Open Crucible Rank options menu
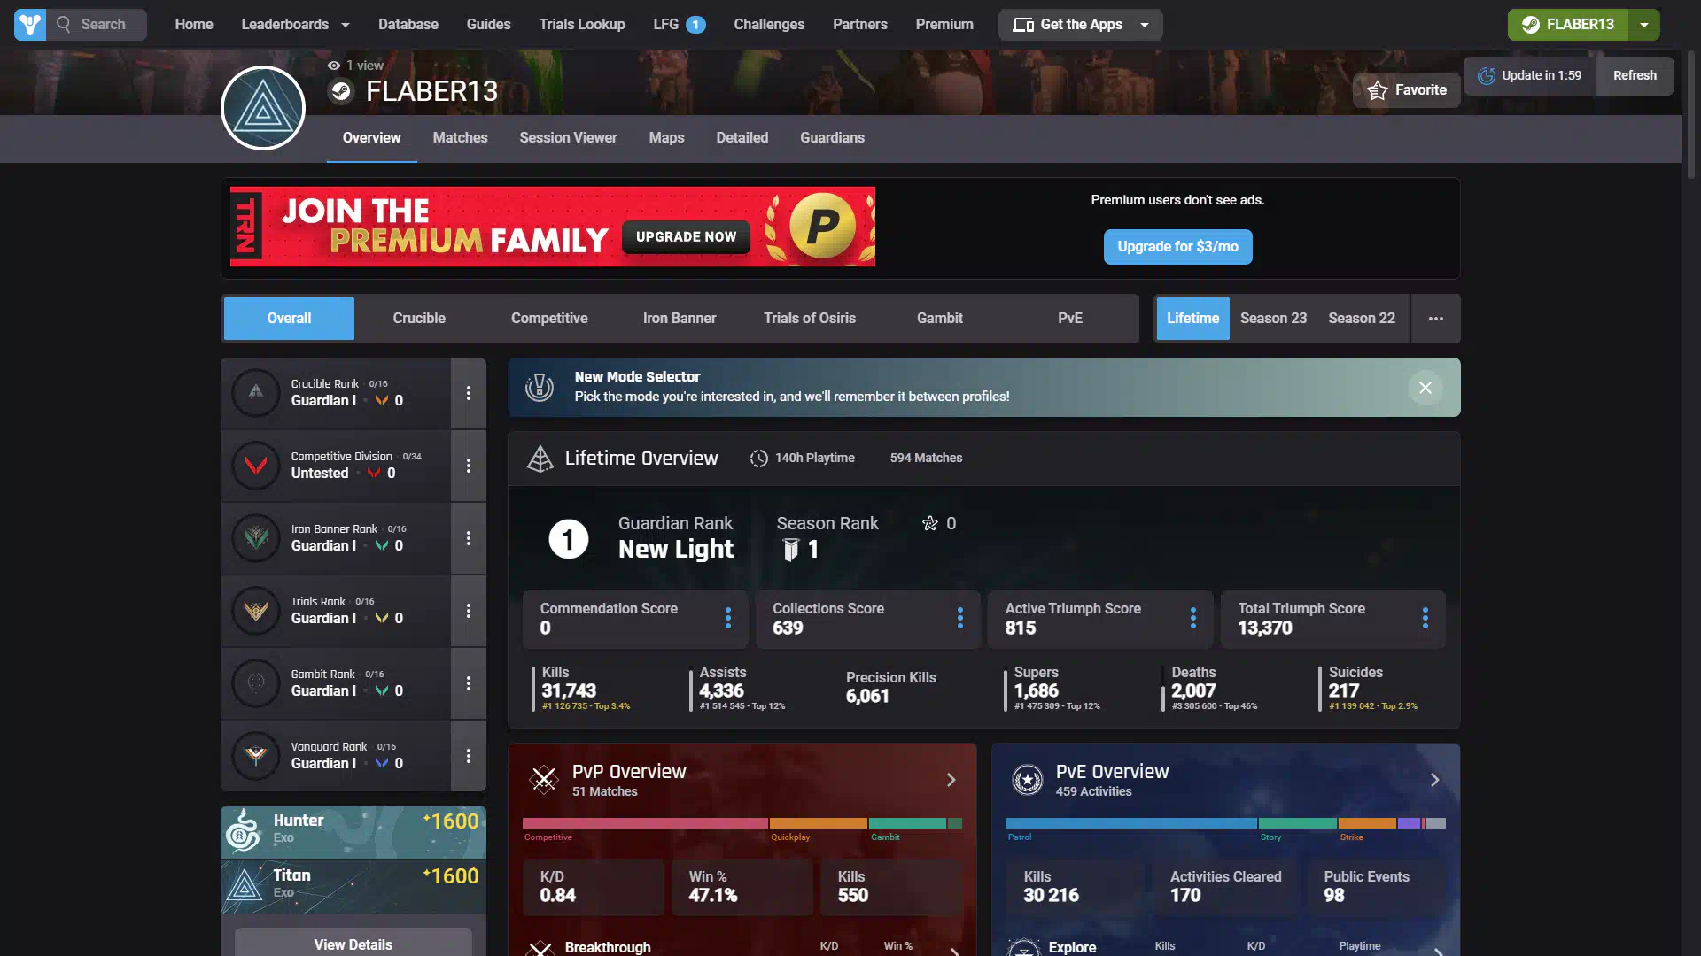The image size is (1701, 956). point(469,392)
